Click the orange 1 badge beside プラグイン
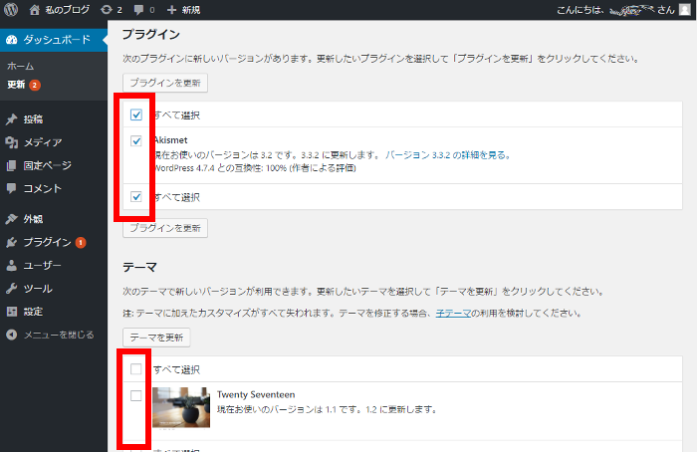The image size is (697, 452). 81,242
